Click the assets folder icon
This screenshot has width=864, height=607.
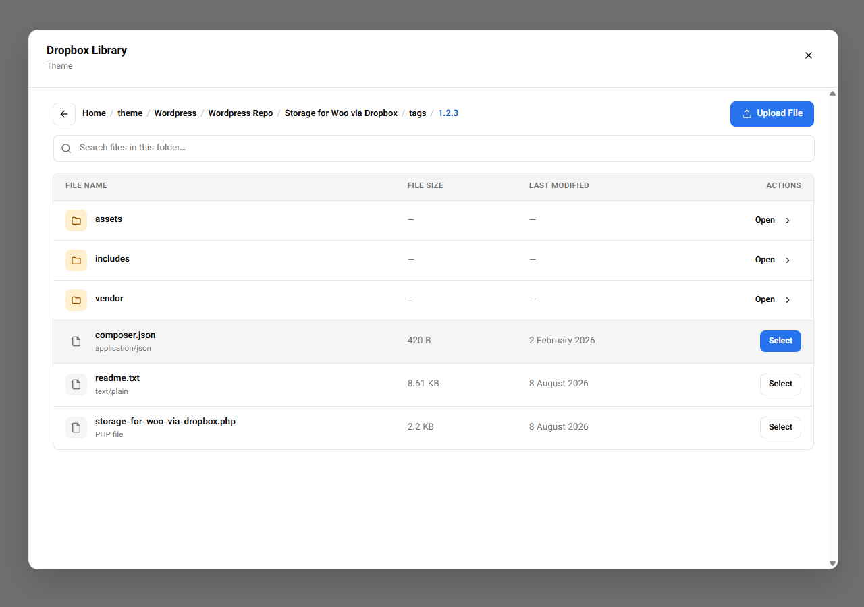pyautogui.click(x=76, y=221)
